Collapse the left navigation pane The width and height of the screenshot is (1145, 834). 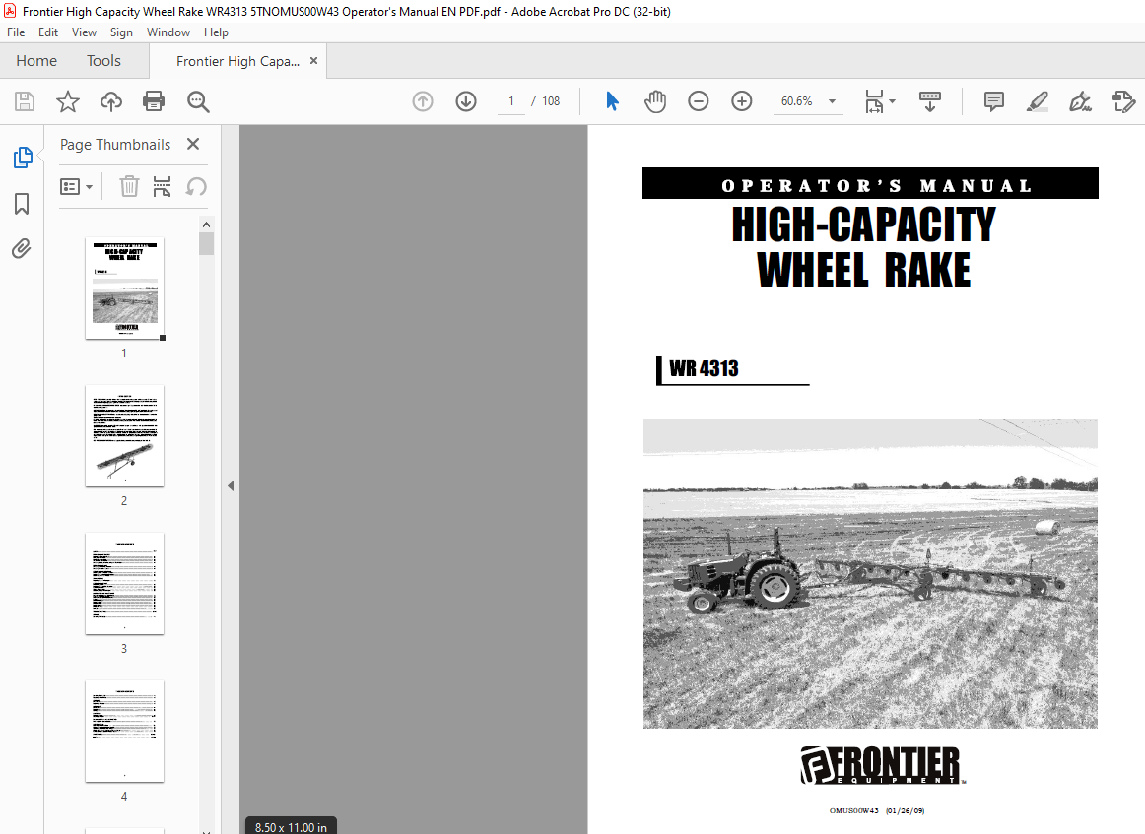click(231, 486)
